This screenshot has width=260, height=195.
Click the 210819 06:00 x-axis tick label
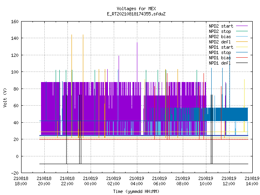[159, 181]
